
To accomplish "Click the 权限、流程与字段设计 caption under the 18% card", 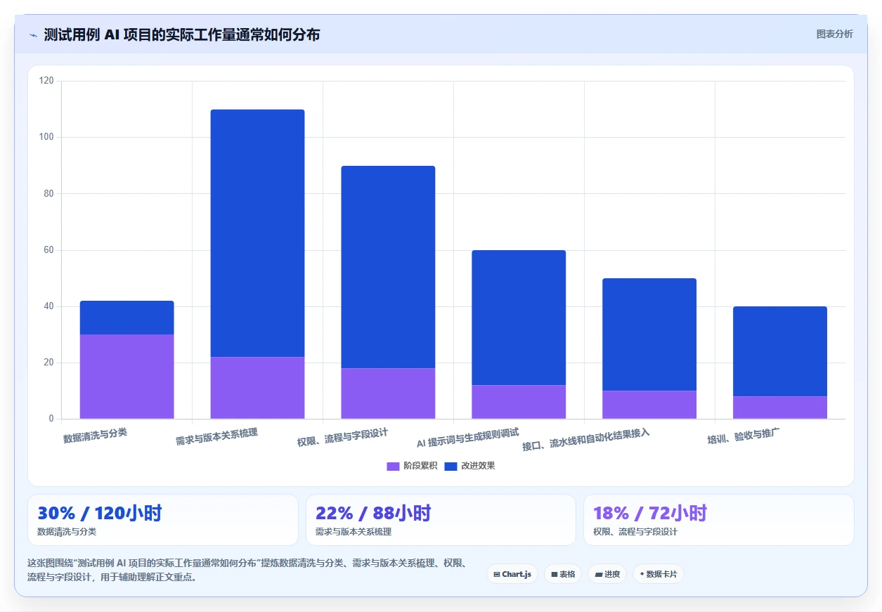I will point(635,532).
